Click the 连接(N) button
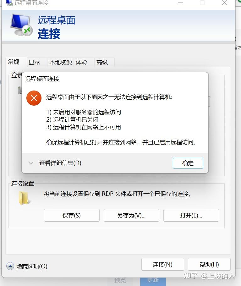Screen dimensions: 241x286 (163, 264)
